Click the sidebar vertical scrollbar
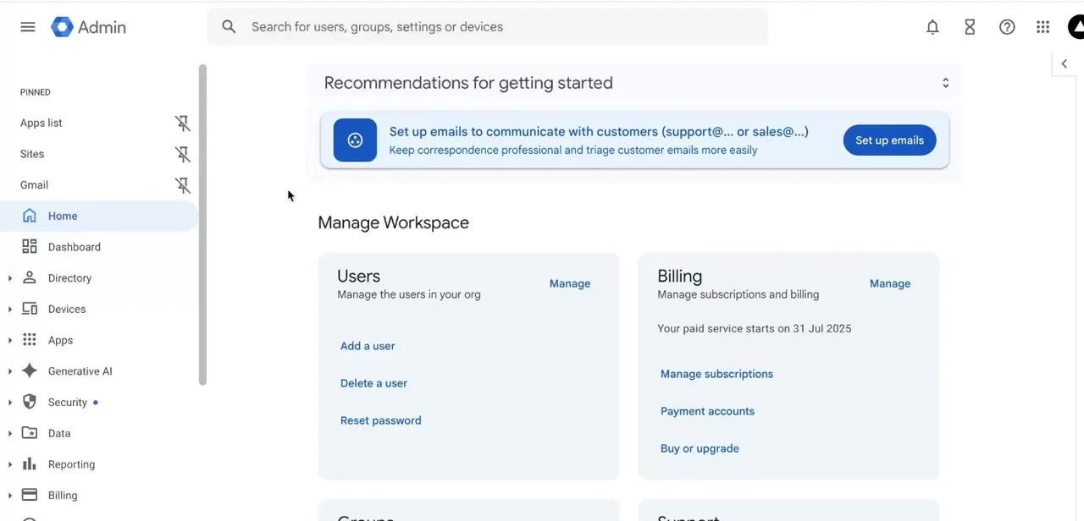This screenshot has width=1084, height=521. tap(202, 224)
